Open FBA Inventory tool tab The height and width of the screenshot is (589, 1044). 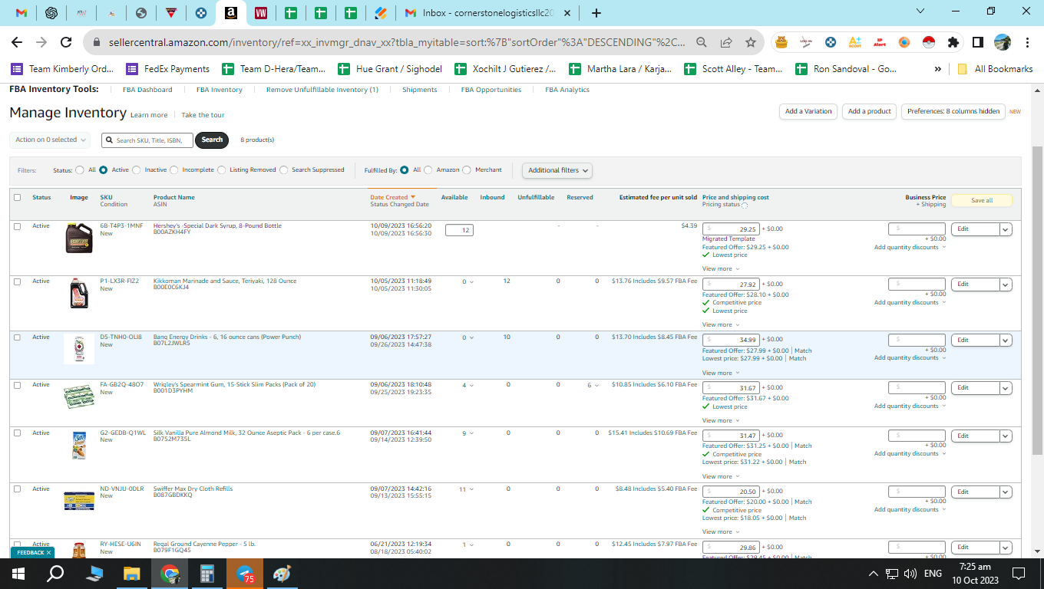click(x=219, y=90)
